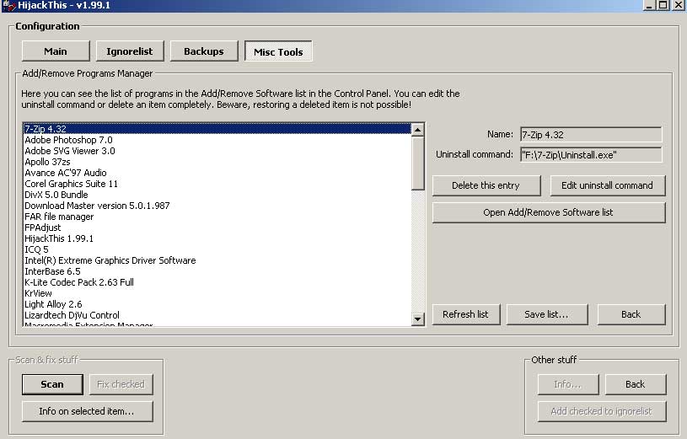This screenshot has height=439, width=687.
Task: Click the program list scrollbar thumb
Action: 418,163
